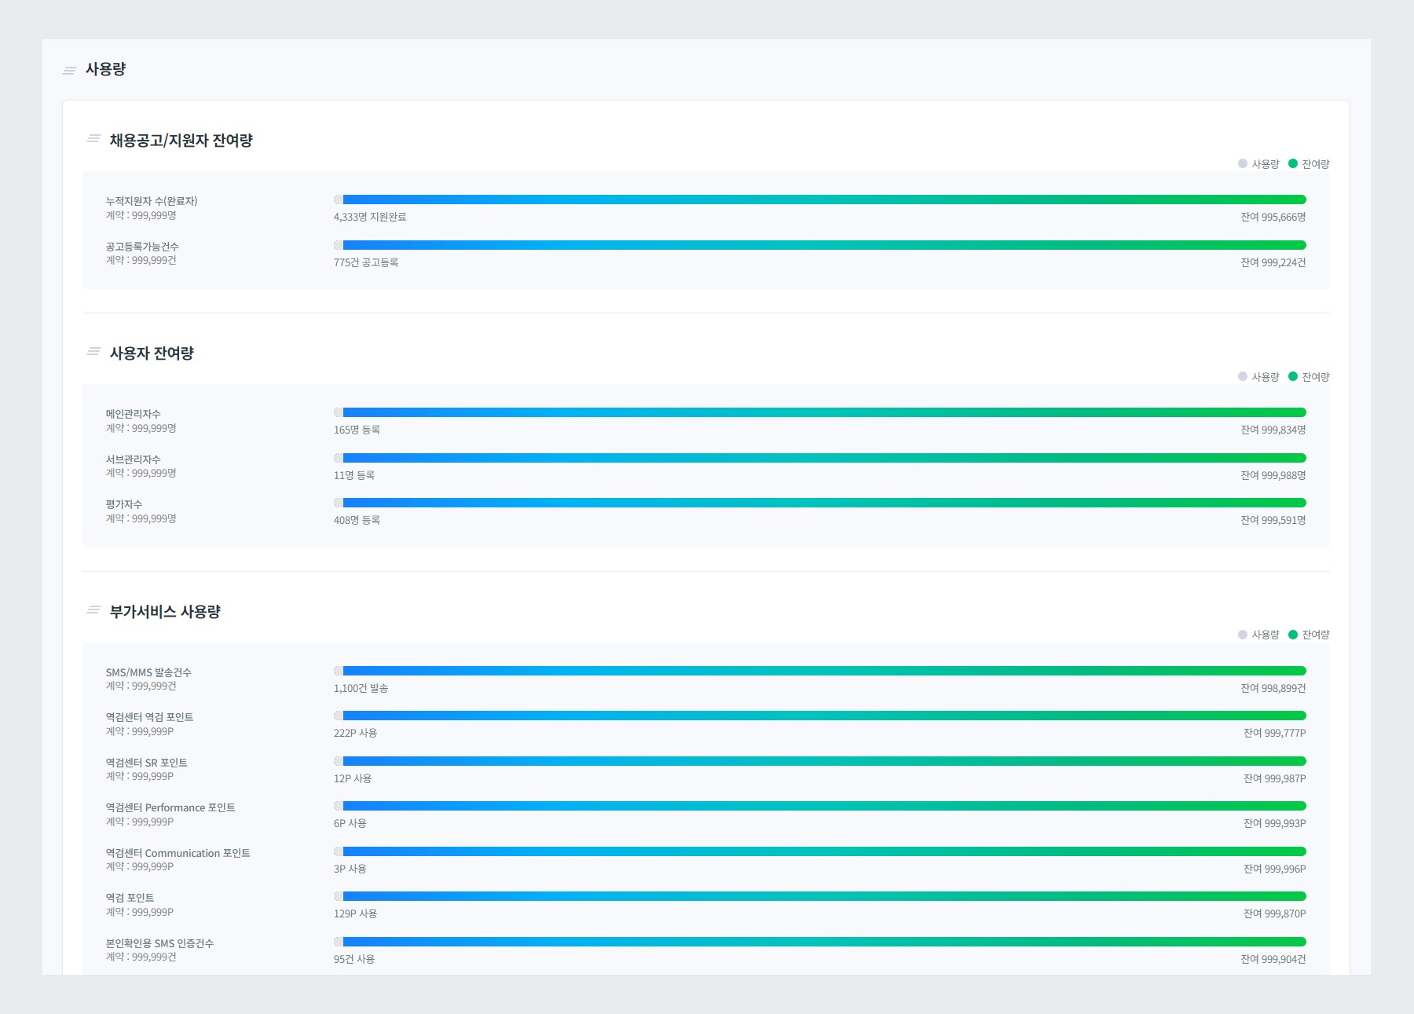
Task: Click the '잔여 995,666명' remaining value
Action: point(1273,217)
